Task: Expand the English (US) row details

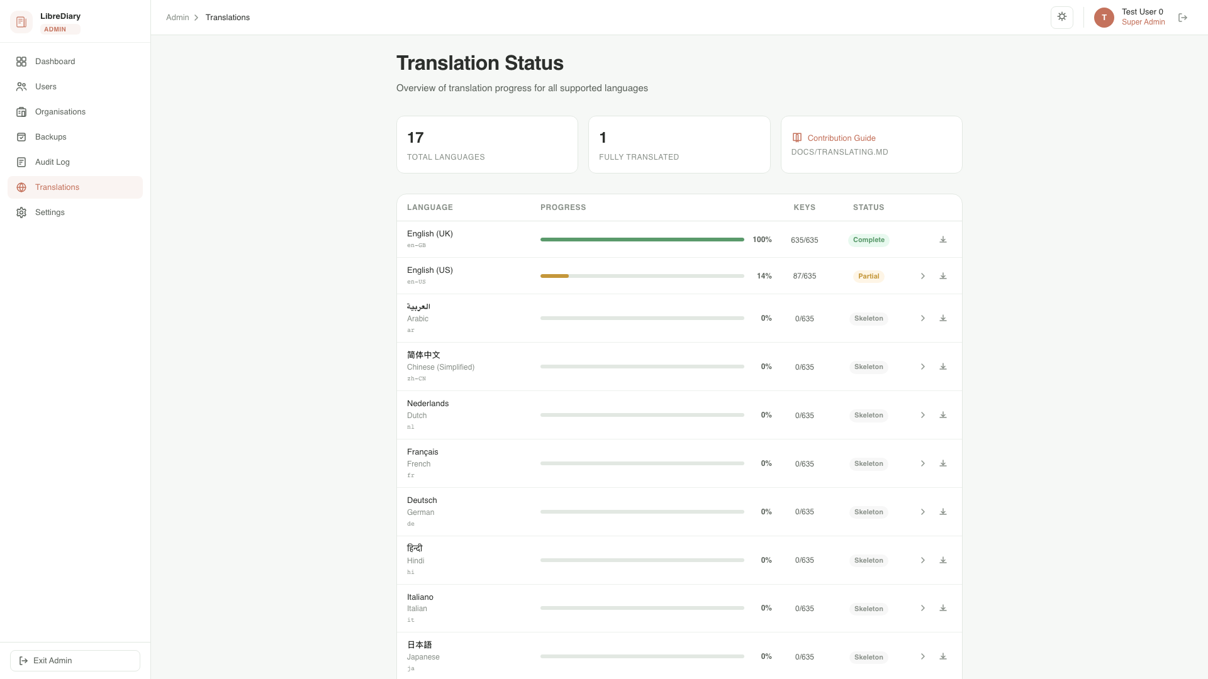Action: pyautogui.click(x=923, y=275)
